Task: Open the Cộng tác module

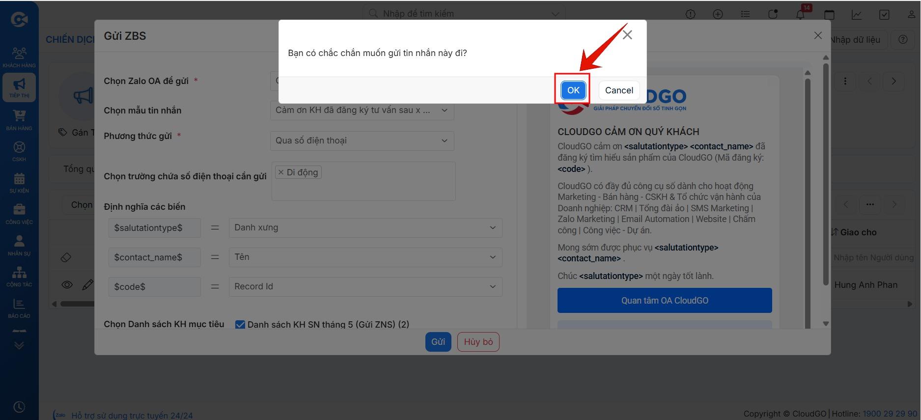Action: [x=19, y=277]
